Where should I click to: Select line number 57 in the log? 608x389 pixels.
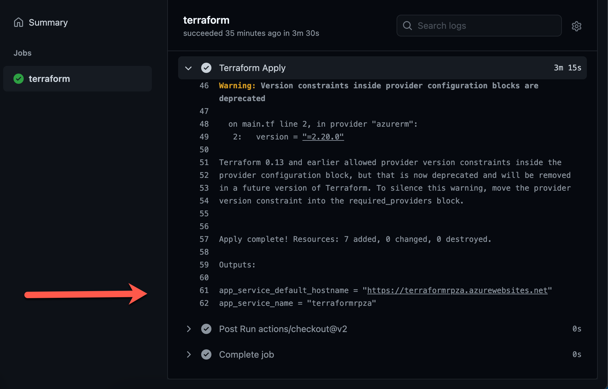(204, 239)
